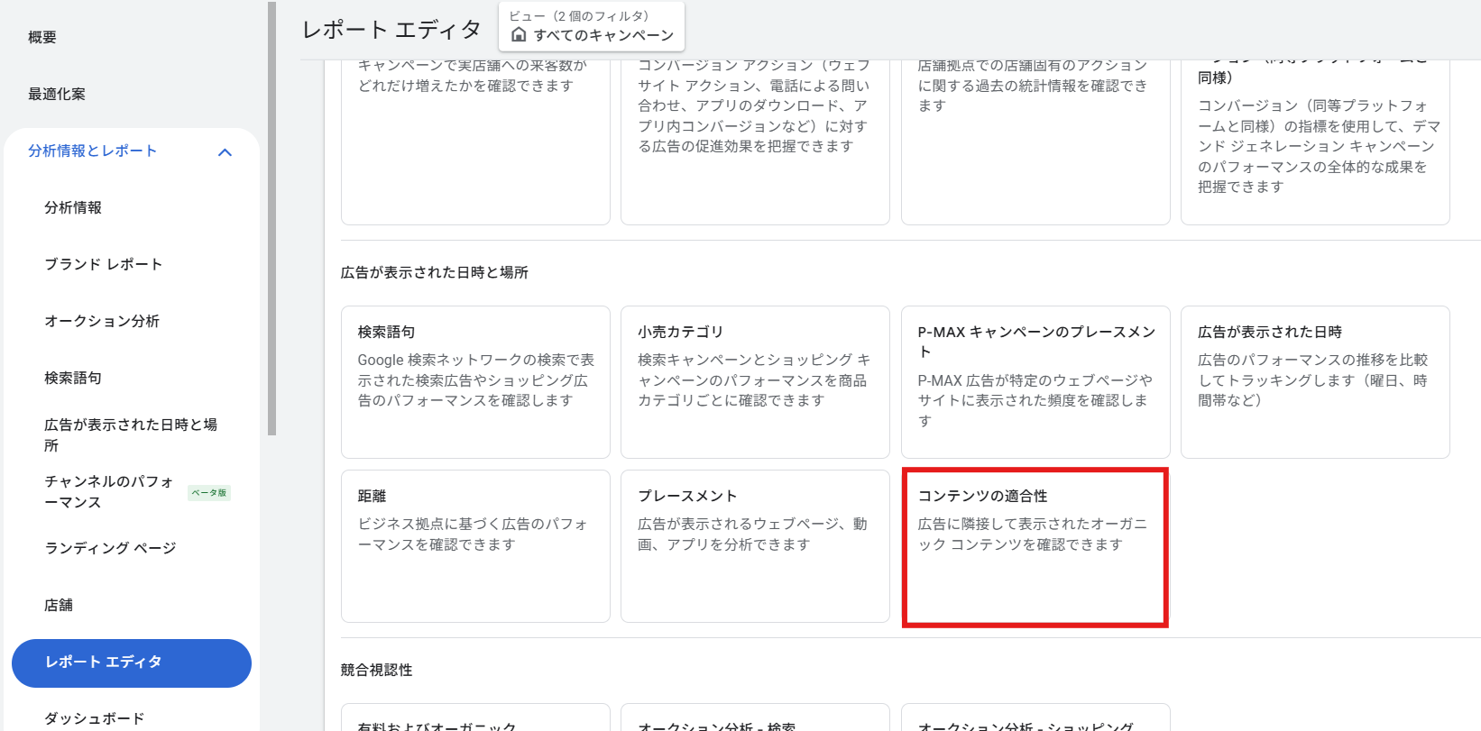Open the store visits card about 実店舗への来客数

(x=475, y=142)
